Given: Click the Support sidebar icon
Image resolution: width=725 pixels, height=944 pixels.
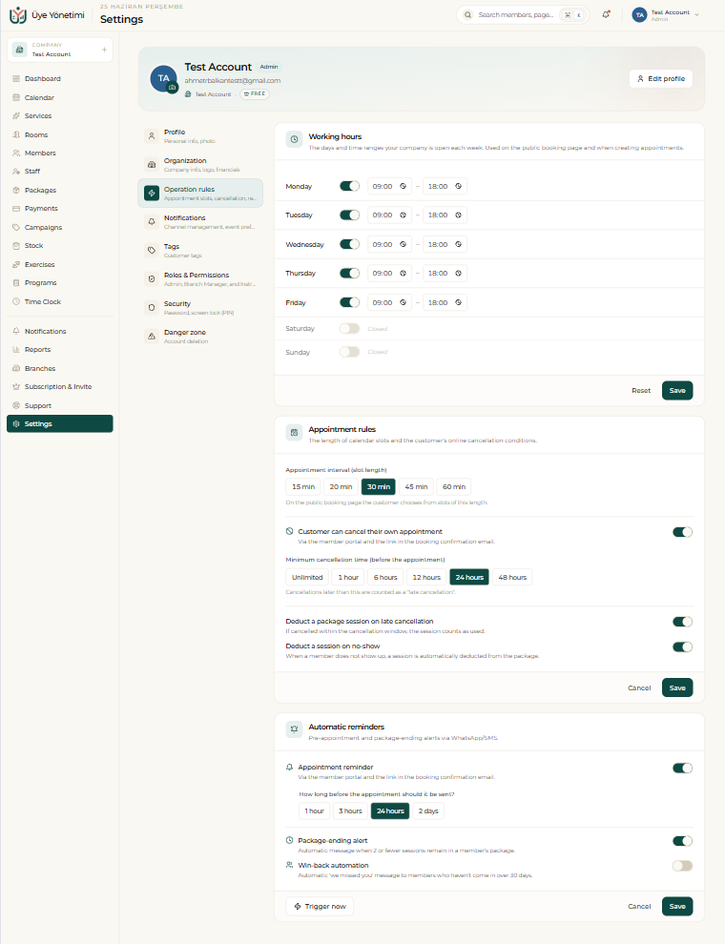Looking at the screenshot, I should [16, 406].
